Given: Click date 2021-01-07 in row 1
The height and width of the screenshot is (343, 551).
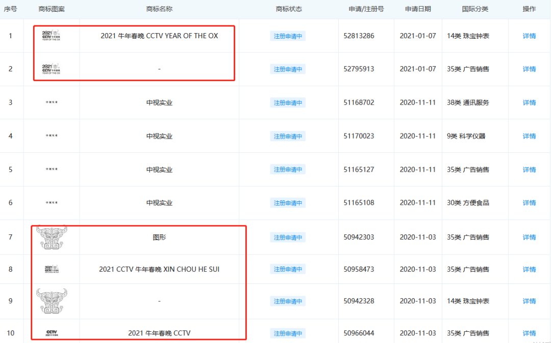Looking at the screenshot, I should 418,36.
